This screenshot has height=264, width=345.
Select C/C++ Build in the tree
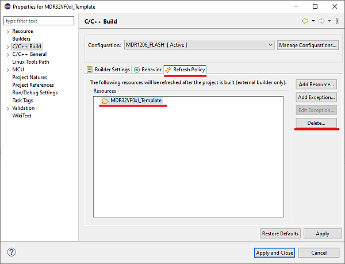26,47
